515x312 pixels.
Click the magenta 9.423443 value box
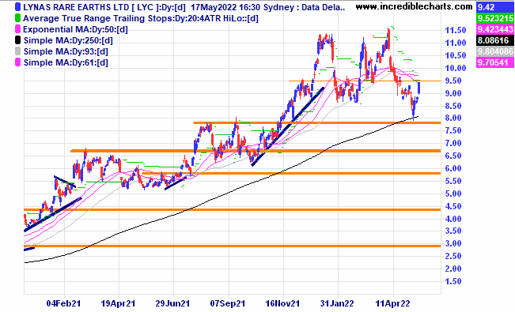[494, 29]
